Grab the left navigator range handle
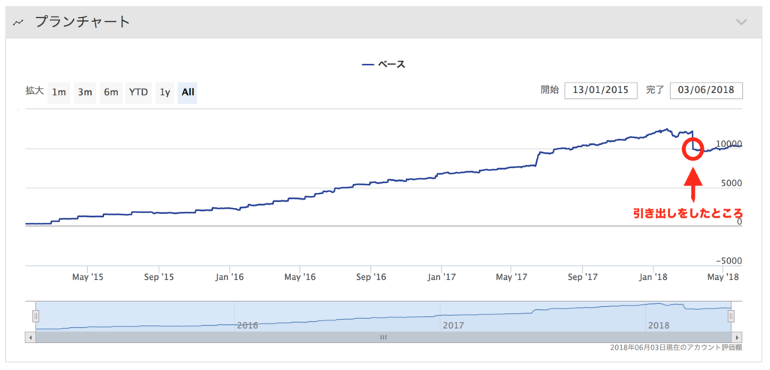Screen dimensions: 770x370 click(x=36, y=316)
